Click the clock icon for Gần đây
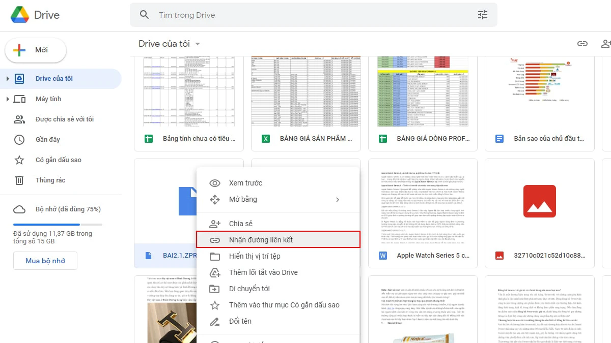Viewport: 611px width, 343px height. pos(19,140)
